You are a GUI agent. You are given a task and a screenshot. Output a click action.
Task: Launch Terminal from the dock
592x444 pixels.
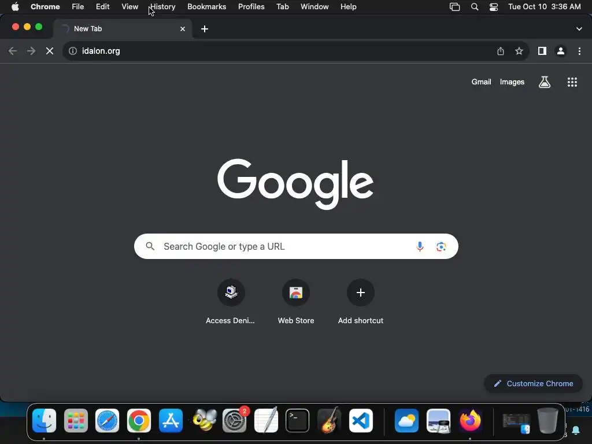(x=298, y=421)
